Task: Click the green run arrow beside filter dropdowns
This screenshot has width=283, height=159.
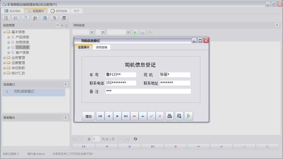Action: tap(135, 32)
